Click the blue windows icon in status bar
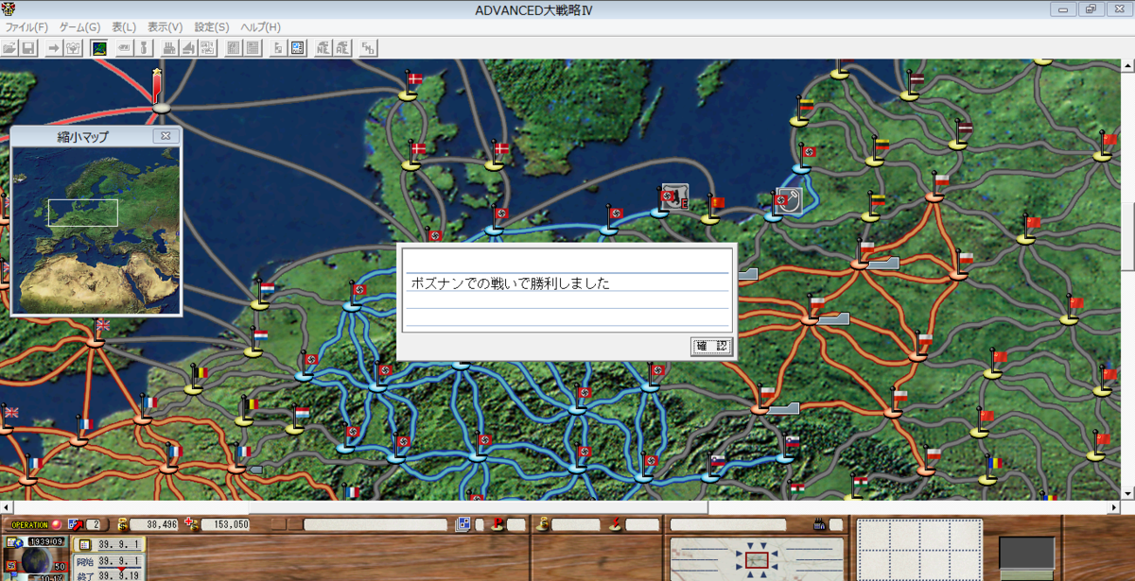 pos(463,524)
